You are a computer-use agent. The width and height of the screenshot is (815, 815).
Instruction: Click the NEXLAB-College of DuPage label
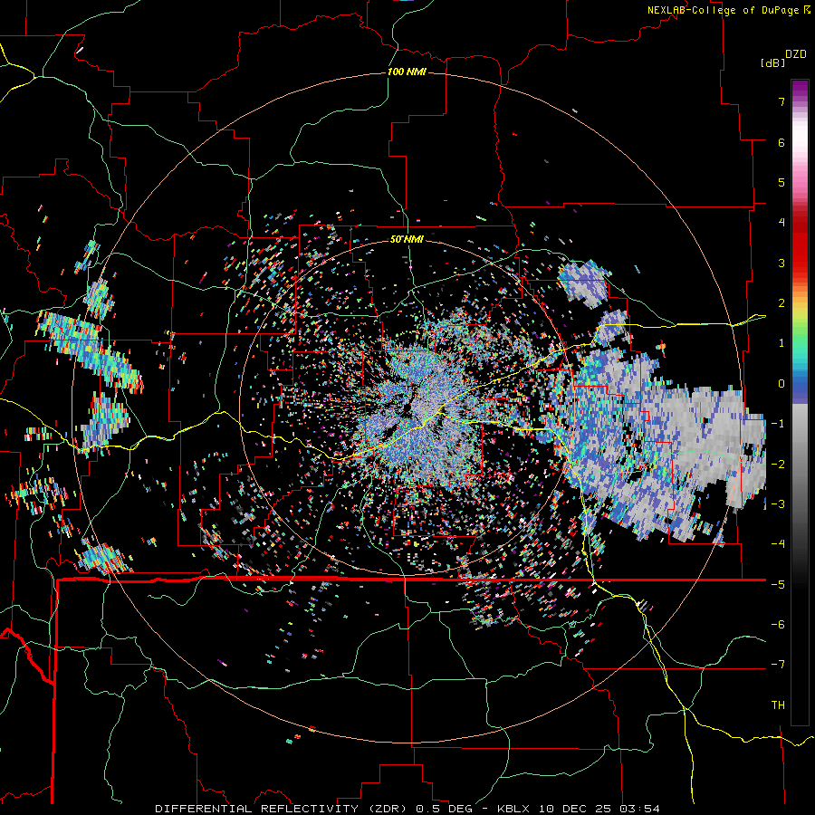724,10
